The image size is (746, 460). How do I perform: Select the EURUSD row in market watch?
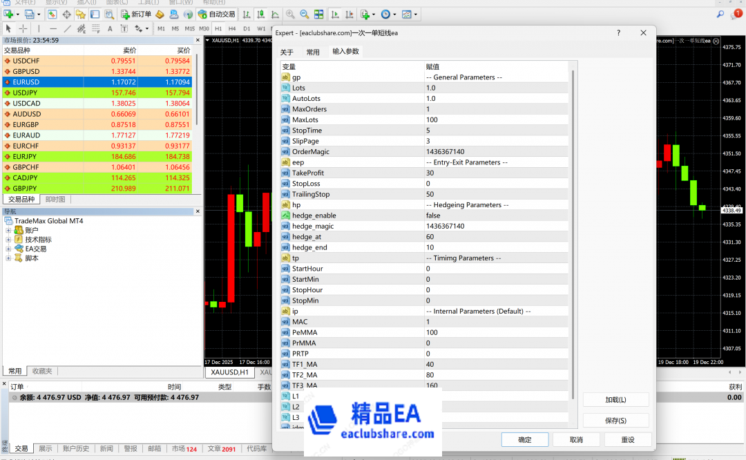[97, 82]
